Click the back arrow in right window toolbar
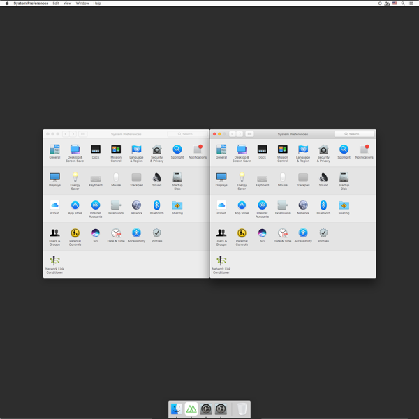The image size is (419, 419). click(233, 134)
